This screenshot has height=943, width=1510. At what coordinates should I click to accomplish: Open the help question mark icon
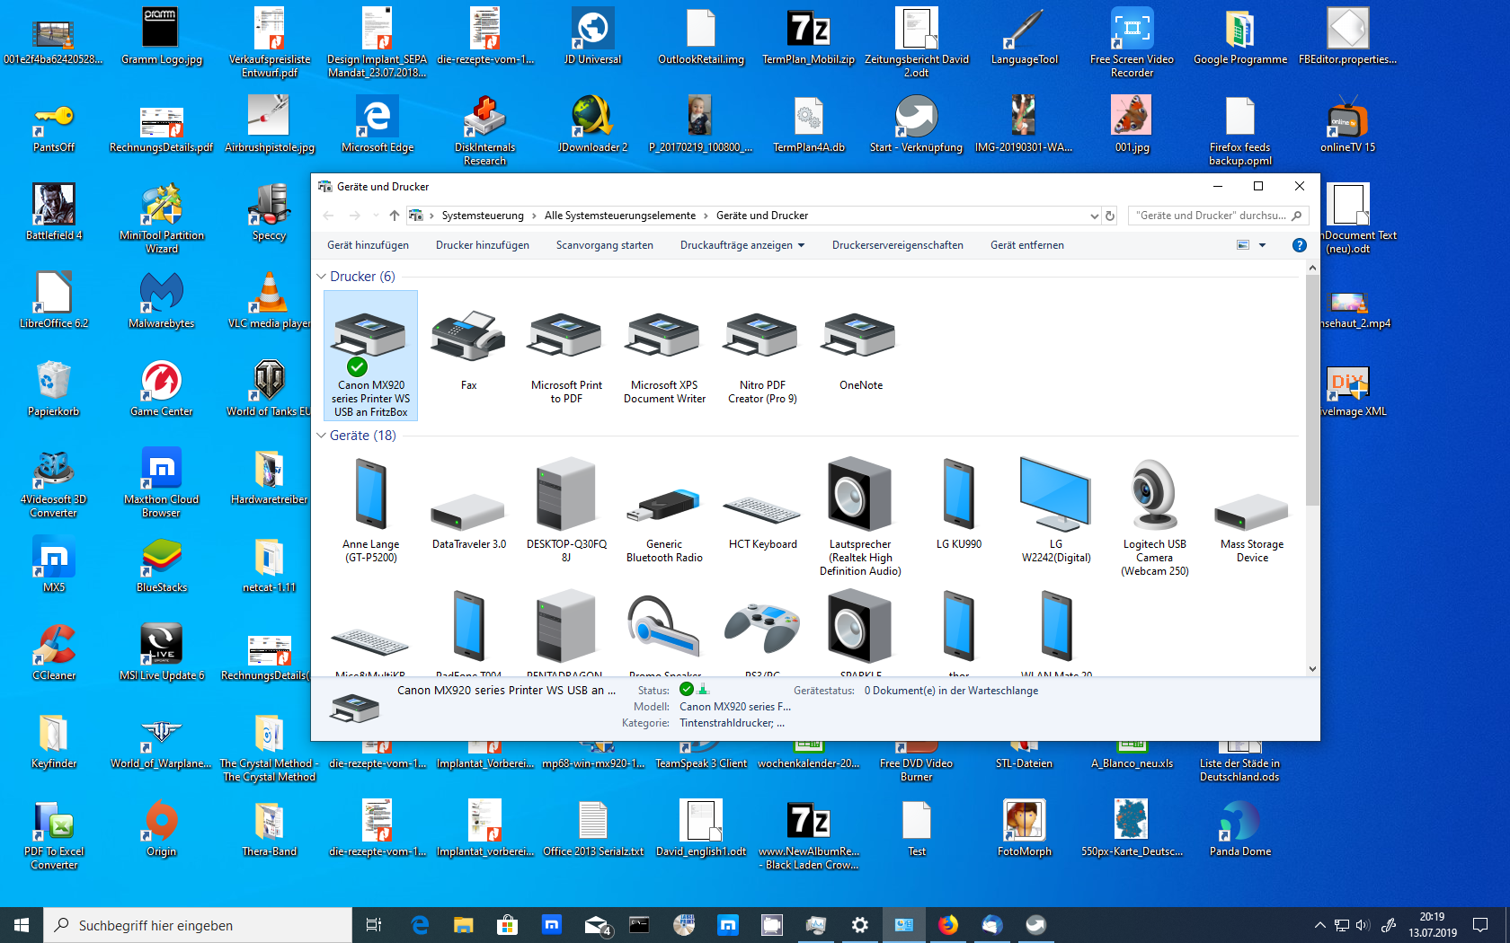[1299, 245]
